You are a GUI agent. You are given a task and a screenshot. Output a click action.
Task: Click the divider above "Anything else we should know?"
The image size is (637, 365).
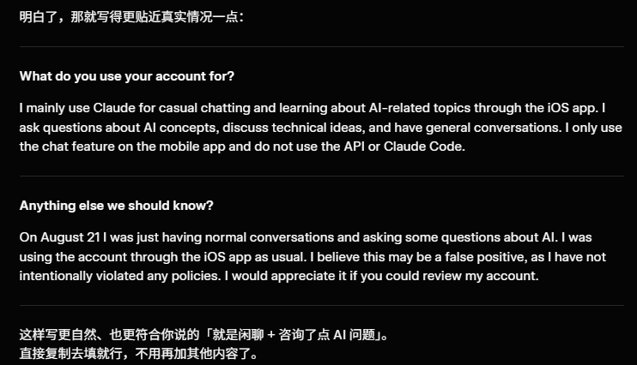click(322, 176)
